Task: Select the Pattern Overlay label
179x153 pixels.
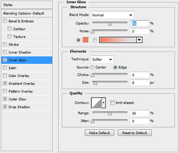Action: pos(21,91)
